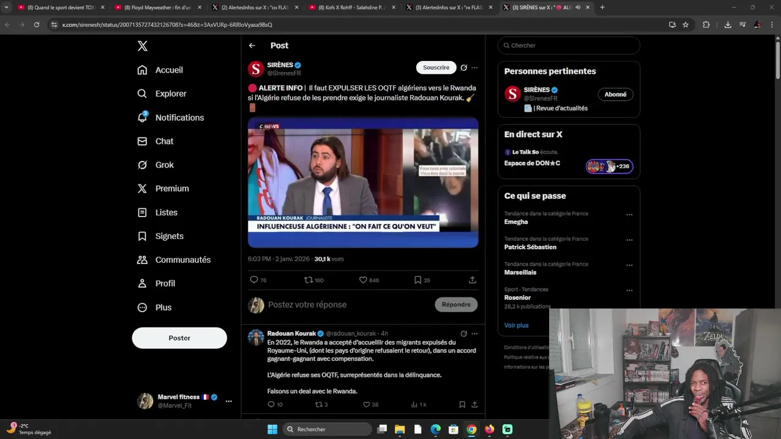Open browser extensions puzzle icon
Screen dimensions: 781x439
click(706, 24)
